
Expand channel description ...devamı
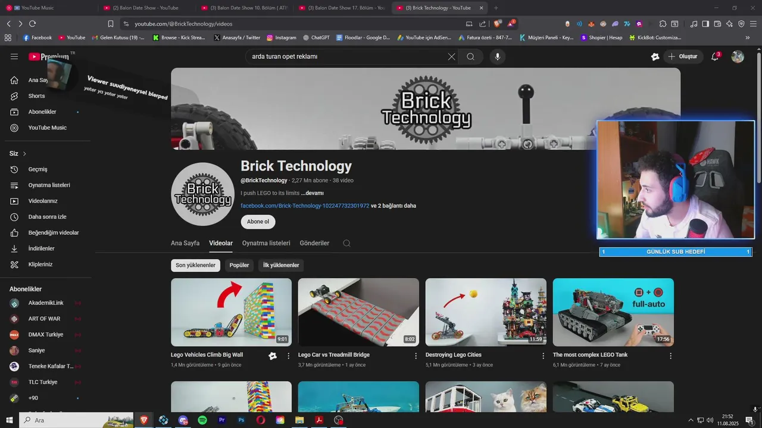tap(312, 193)
